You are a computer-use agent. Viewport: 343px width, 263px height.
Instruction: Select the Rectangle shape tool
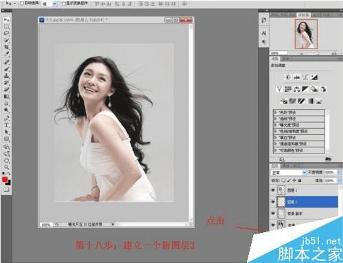6,139
